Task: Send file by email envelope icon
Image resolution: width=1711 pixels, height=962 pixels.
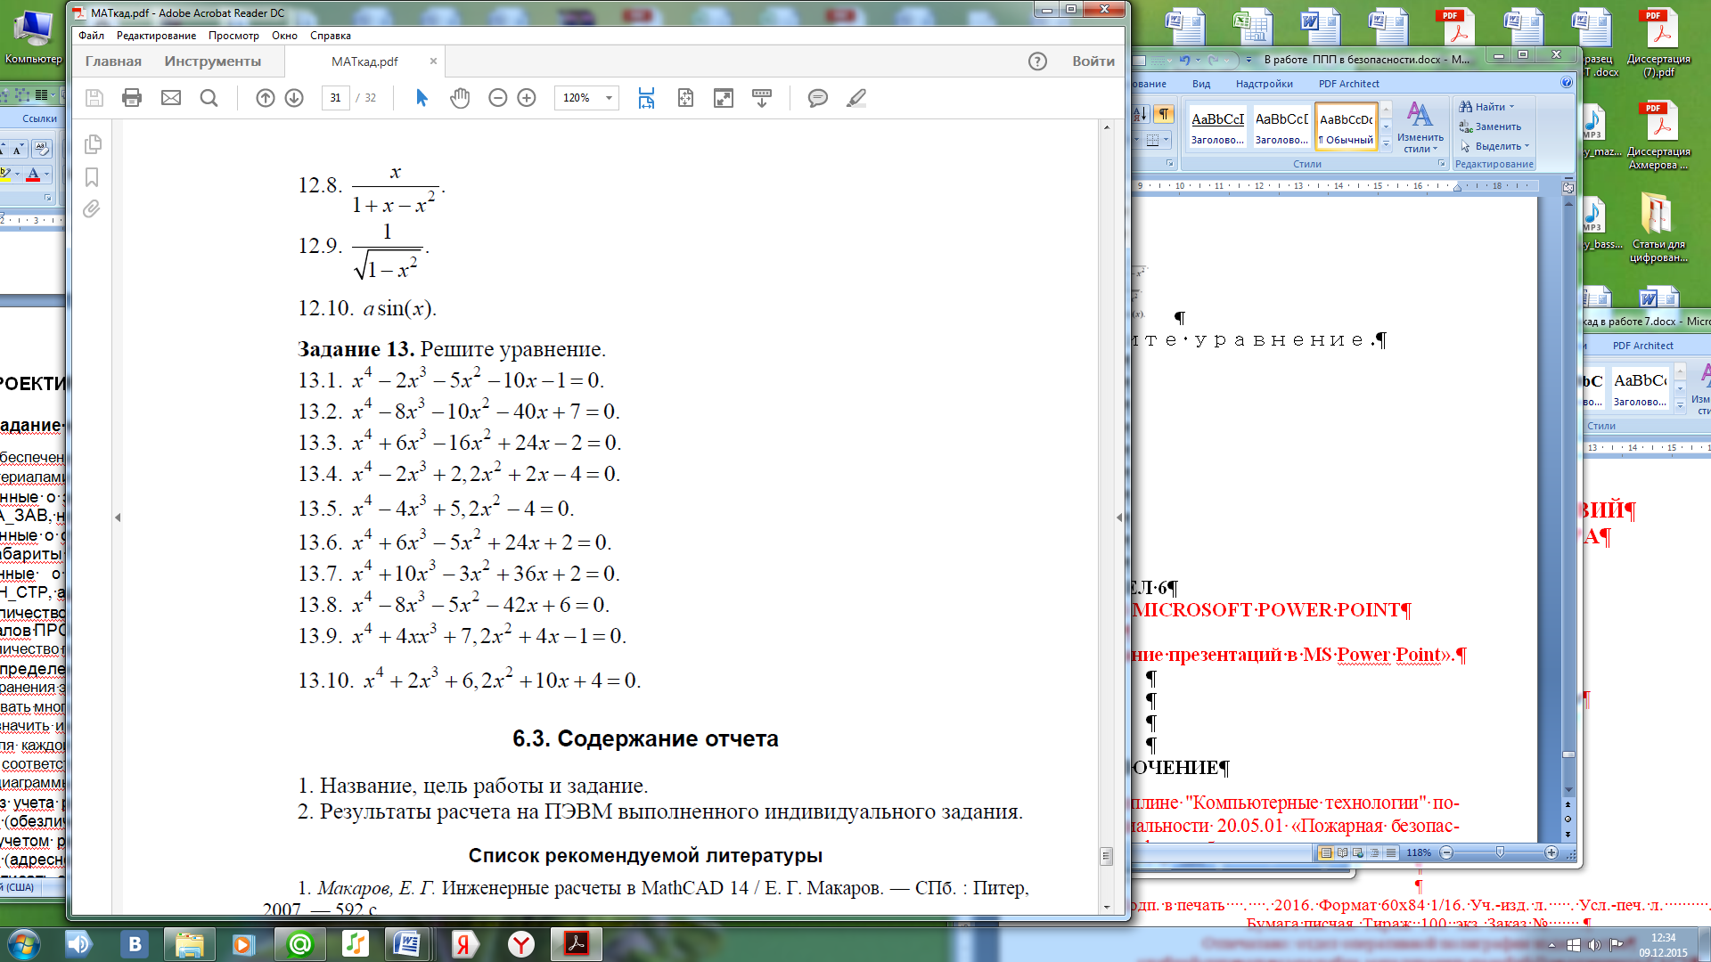Action: click(171, 98)
